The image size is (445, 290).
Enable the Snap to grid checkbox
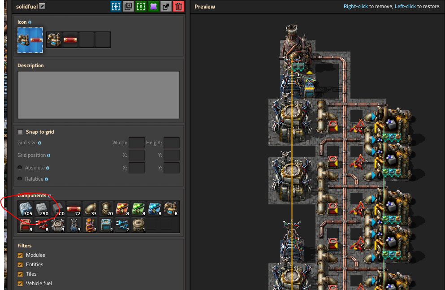tap(20, 132)
